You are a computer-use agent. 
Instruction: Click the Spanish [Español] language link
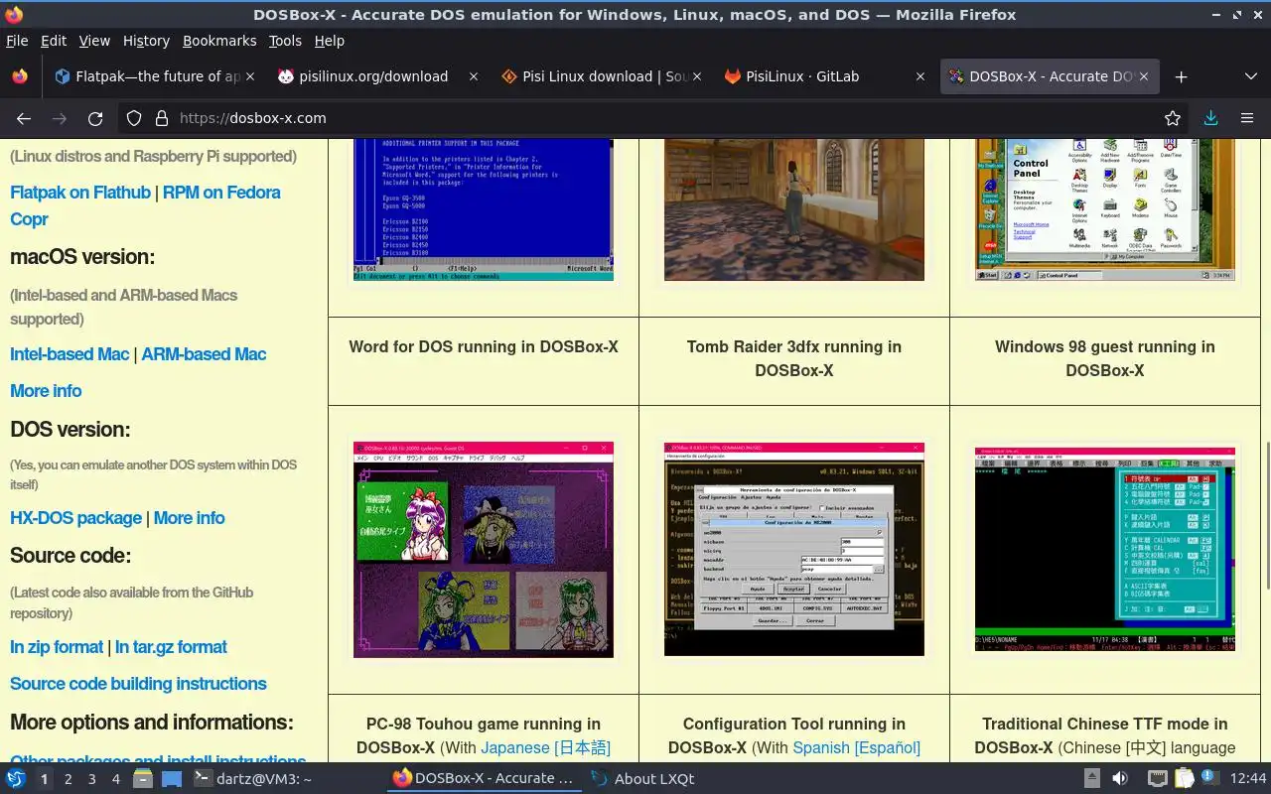[856, 747]
